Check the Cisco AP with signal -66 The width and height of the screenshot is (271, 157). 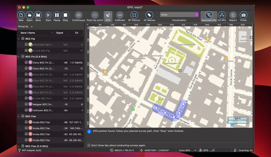[26, 62]
